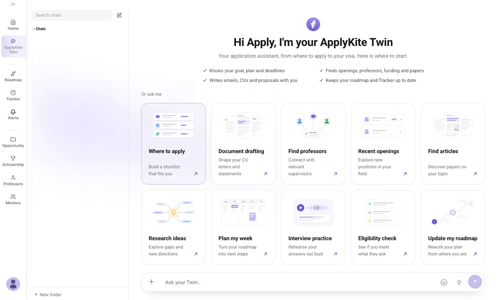Open the Recent openings card title
The width and height of the screenshot is (499, 300).
click(x=379, y=151)
